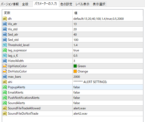Screen dimensions: 145x122
Task: Click the bool icon beside EmailAlerts
Action: 5,92
